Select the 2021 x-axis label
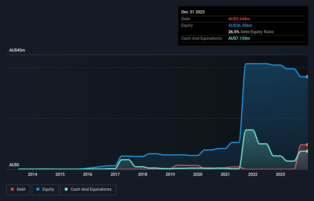 (225, 174)
